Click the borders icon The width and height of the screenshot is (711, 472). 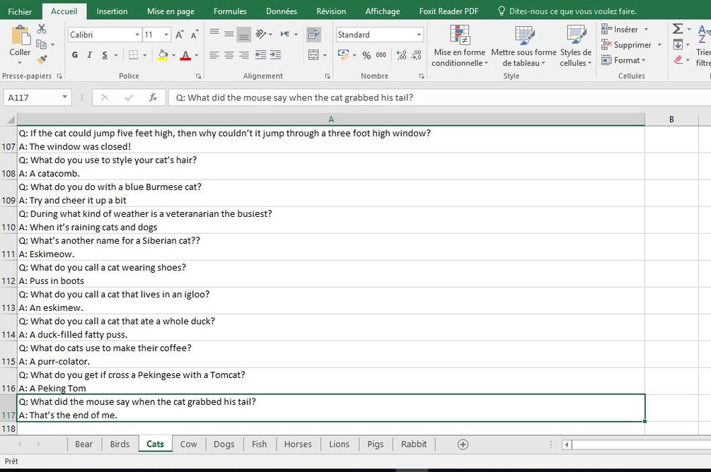tap(133, 55)
